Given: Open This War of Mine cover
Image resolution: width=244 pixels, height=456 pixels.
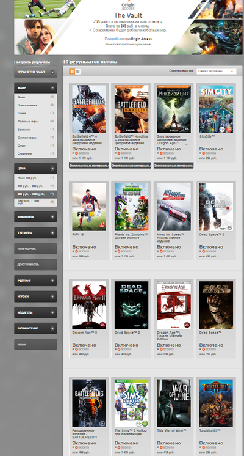Looking at the screenshot, I should [174, 403].
